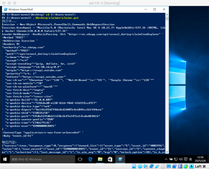Click the PowerShell scrollbar up arrow
This screenshot has width=209, height=169.
167,15
